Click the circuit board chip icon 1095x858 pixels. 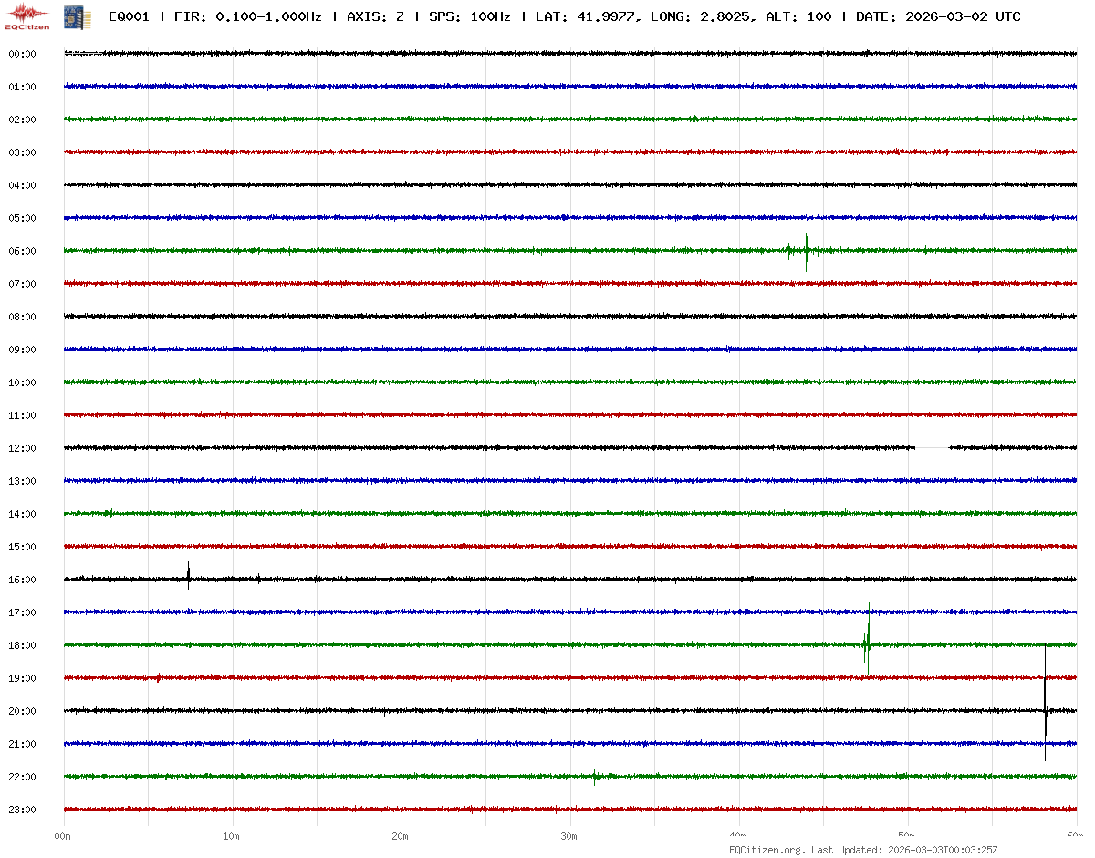(70, 16)
